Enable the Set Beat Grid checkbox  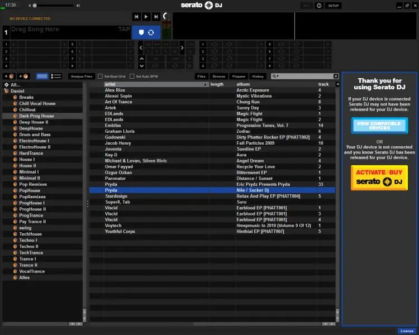coord(100,76)
